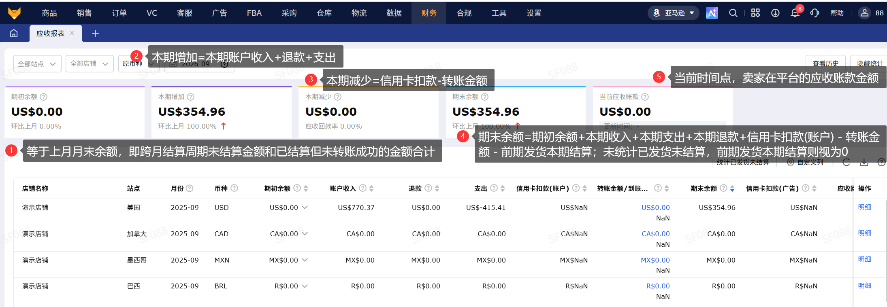Sort by the 期末余额 column

[732, 188]
